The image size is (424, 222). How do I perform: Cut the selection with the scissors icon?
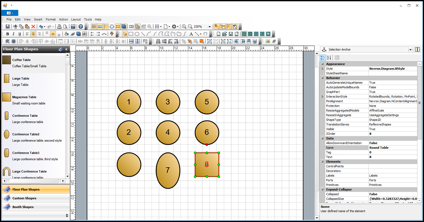coord(15,27)
